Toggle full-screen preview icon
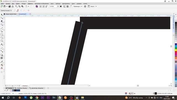The image size is (177, 100). tap(61, 6)
